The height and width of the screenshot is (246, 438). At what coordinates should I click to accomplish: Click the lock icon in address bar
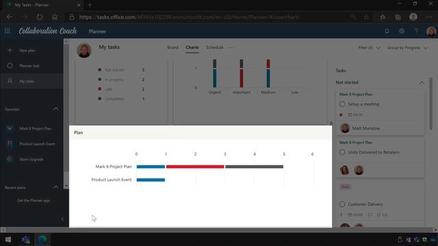(72, 17)
